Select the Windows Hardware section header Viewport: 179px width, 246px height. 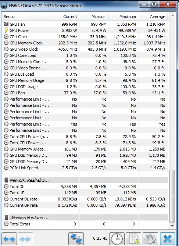tap(85, 218)
